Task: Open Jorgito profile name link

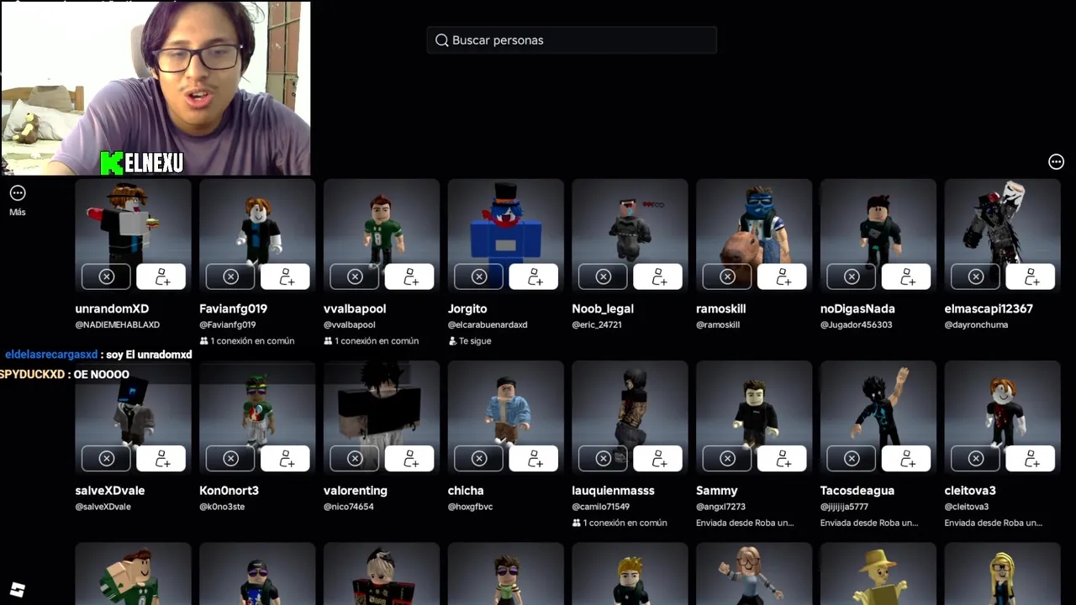Action: coord(467,309)
